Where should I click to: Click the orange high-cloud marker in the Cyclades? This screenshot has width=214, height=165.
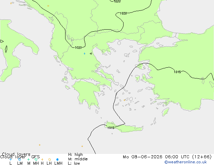pos(124,100)
